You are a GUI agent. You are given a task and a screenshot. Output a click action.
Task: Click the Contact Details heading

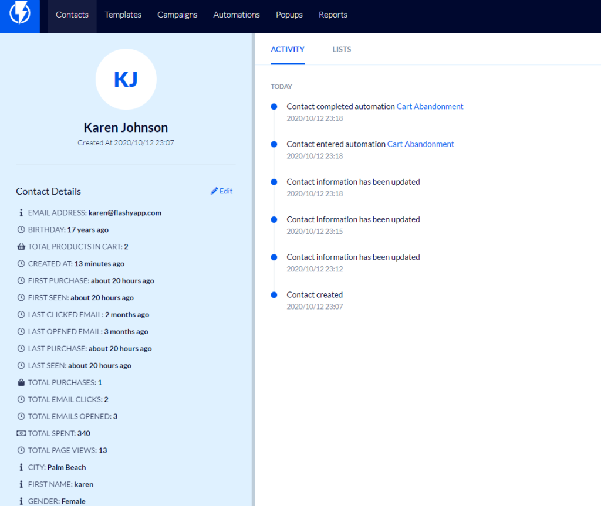(48, 191)
